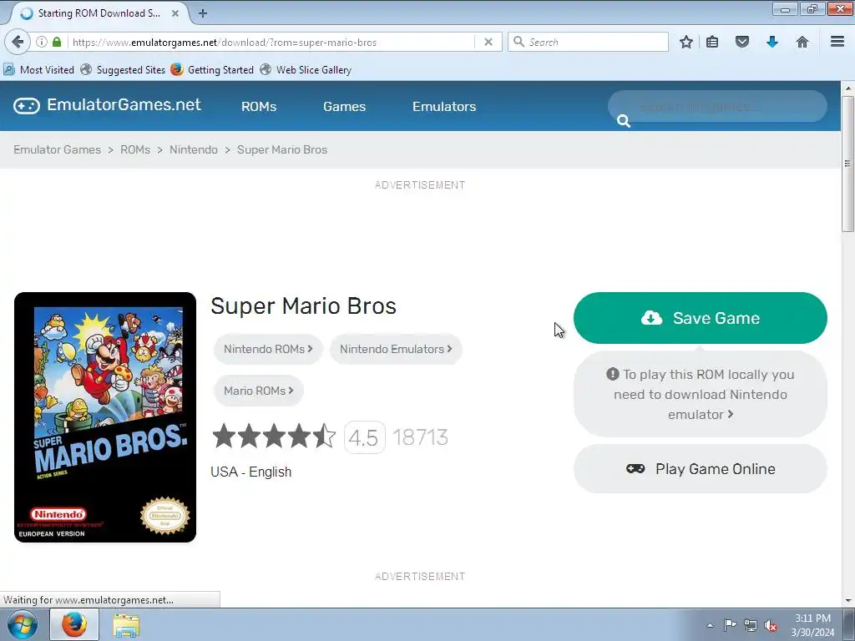Open site information icon in address bar
This screenshot has height=641, width=855.
[x=42, y=42]
